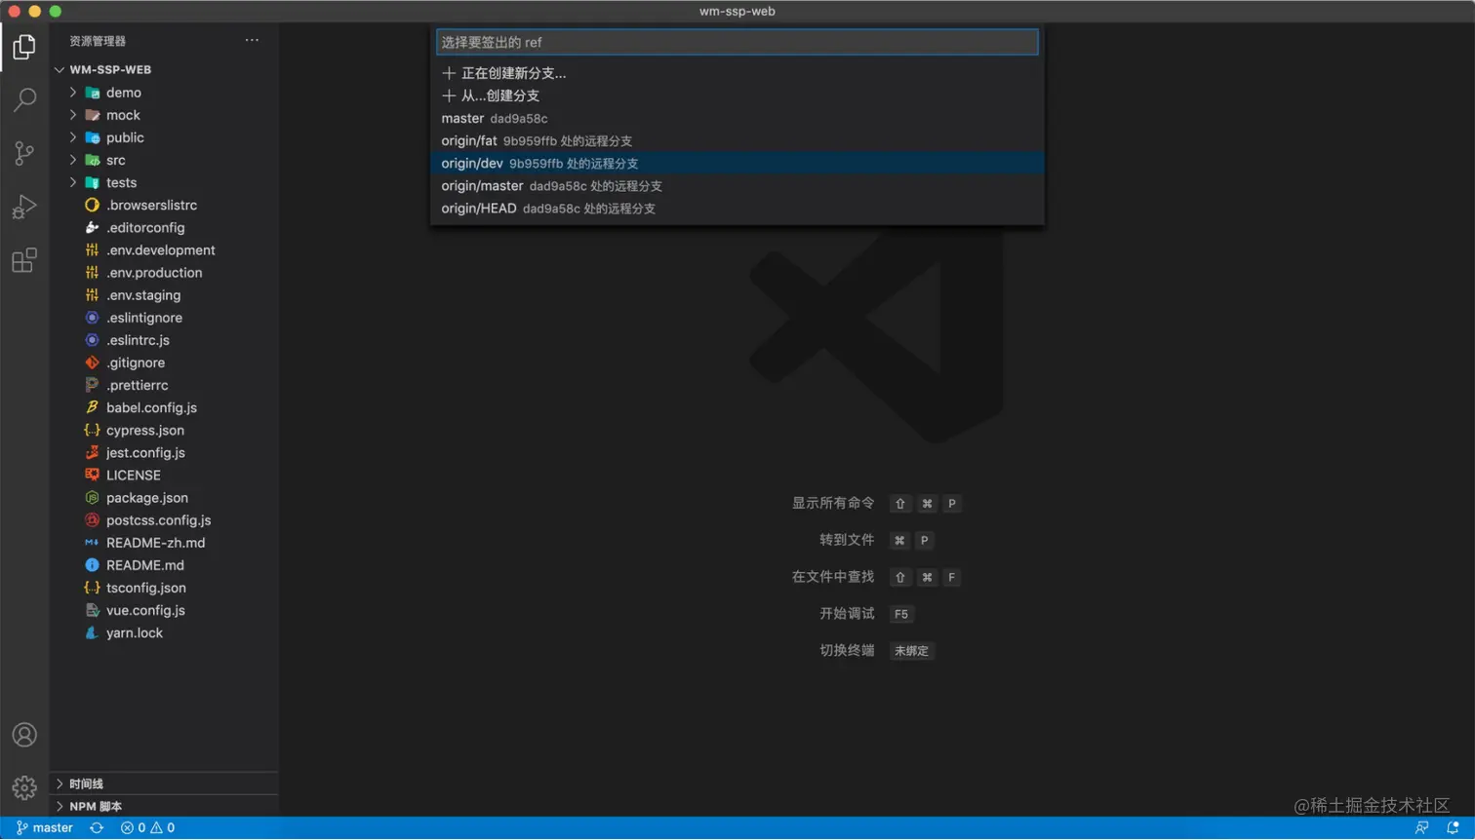Open the Explorer view in activity bar

point(24,47)
